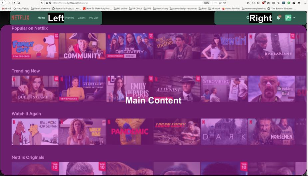This screenshot has height=176, width=308.
Task: Open How To Make Any Pho... bookmark
Action: tap(98, 9)
